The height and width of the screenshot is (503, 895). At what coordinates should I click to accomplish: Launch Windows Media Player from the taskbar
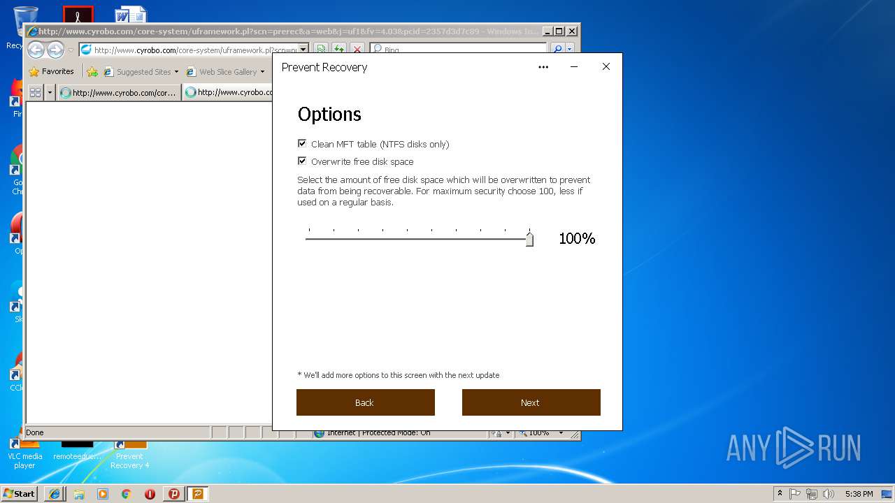pyautogui.click(x=103, y=493)
